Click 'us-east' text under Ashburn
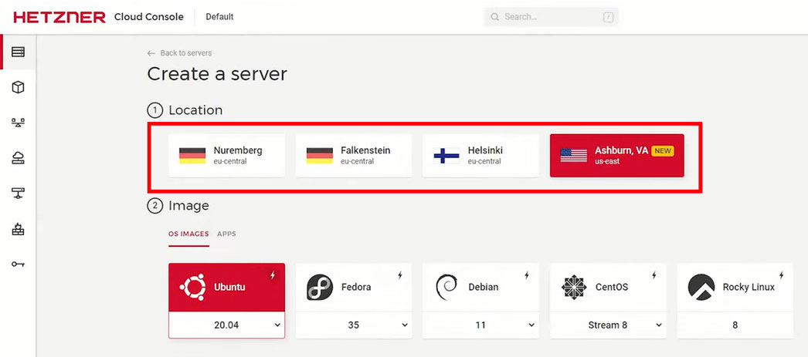Screen dimensions: 808x357 607,161
